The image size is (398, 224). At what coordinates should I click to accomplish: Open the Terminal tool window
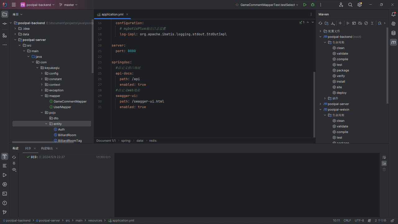pos(5,194)
